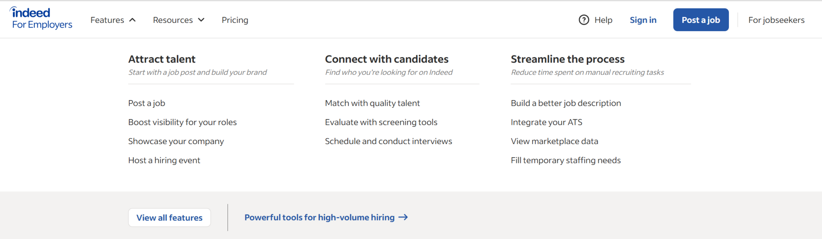The height and width of the screenshot is (239, 822).
Task: Select Post a job under Attract talent
Action: [146, 103]
